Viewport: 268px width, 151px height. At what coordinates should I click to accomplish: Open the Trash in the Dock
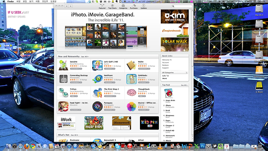(x=260, y=146)
